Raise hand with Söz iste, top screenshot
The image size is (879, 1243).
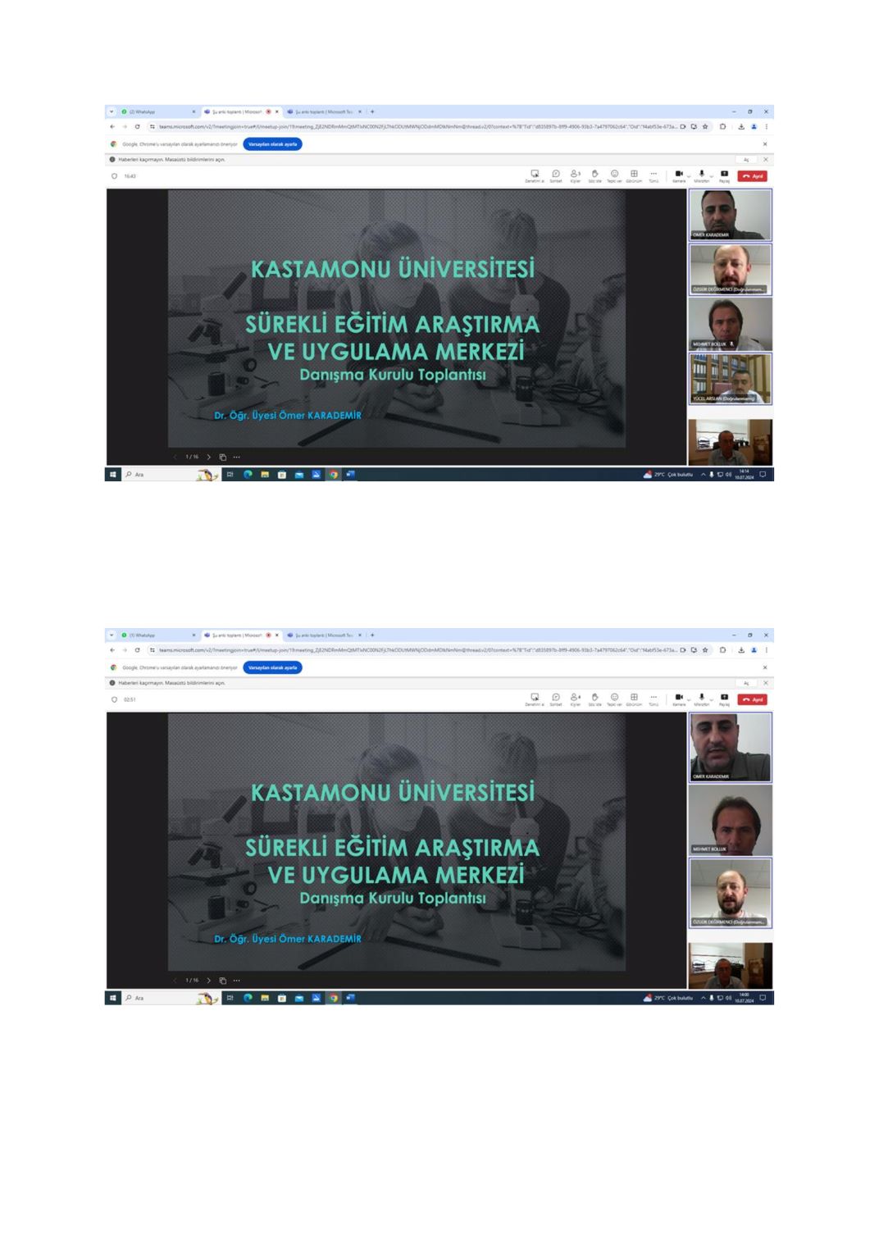tap(594, 175)
